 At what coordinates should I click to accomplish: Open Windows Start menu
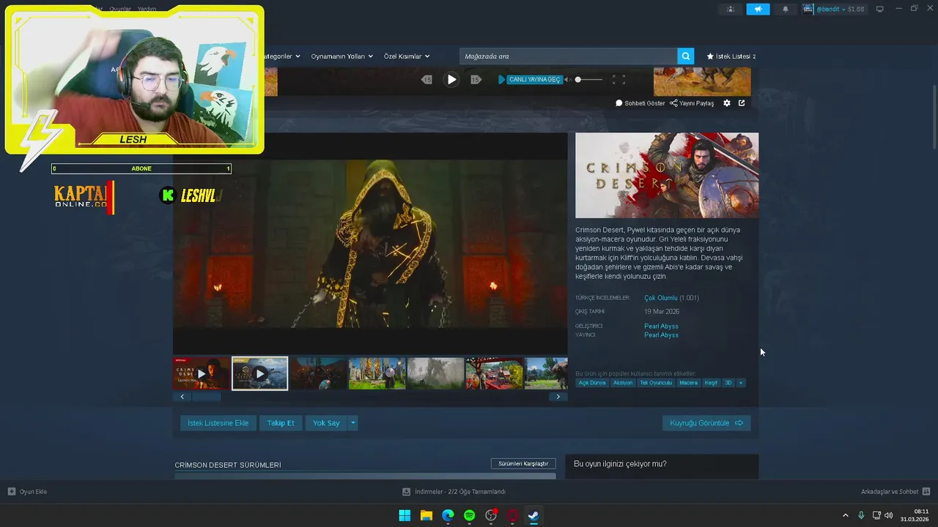pyautogui.click(x=405, y=515)
